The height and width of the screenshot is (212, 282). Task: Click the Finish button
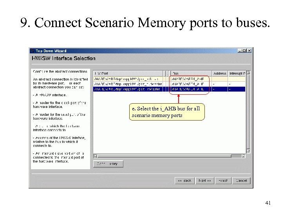(x=223, y=181)
